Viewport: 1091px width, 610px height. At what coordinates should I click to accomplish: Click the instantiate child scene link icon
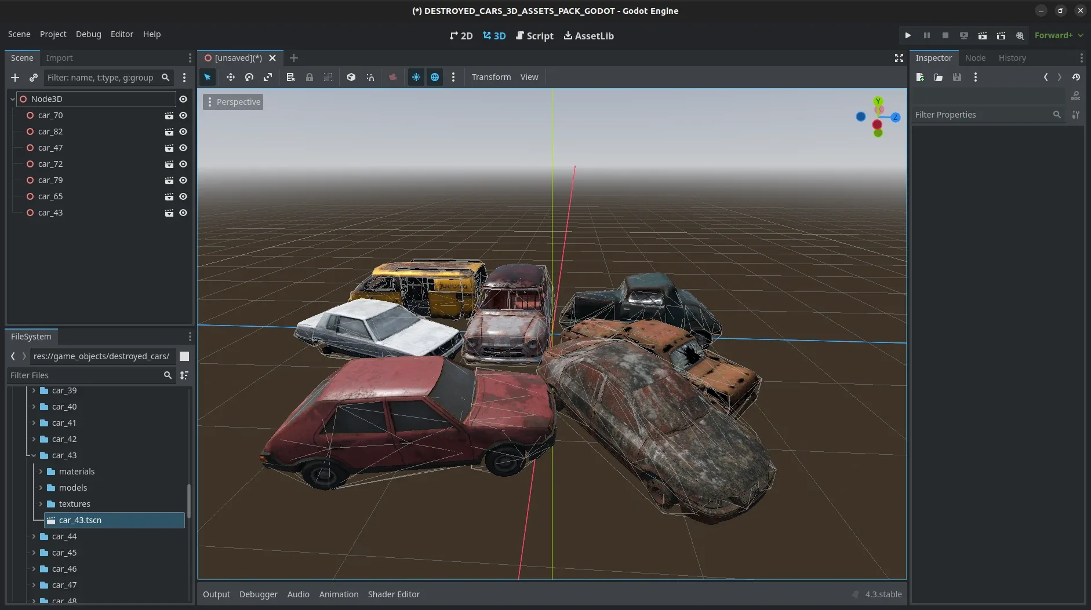tap(34, 78)
